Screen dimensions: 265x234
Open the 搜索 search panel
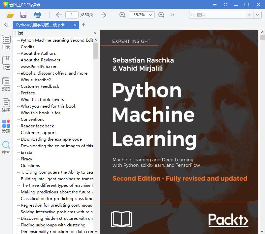point(6,146)
